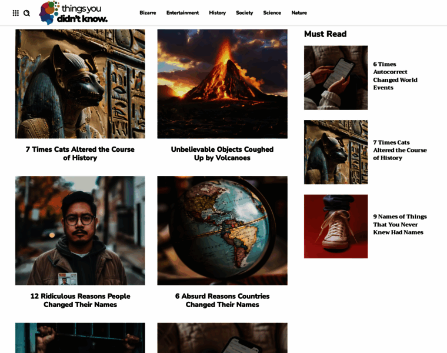Open the Bizarre menu item
Screen dimensions: 447x353
(x=148, y=13)
